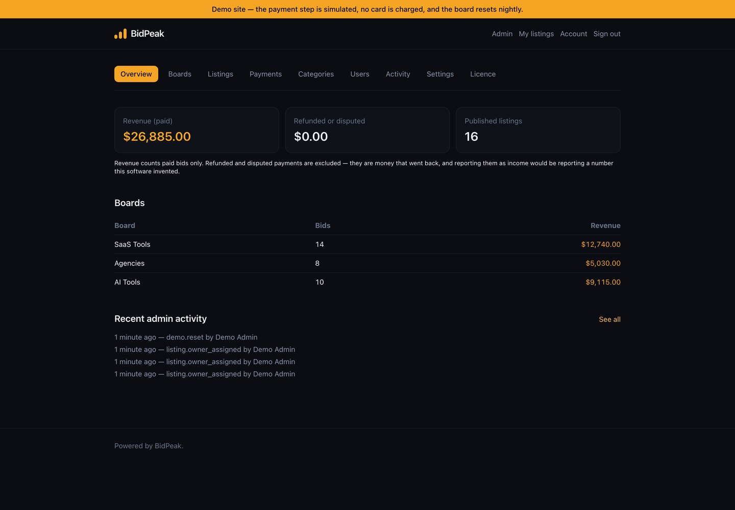
Task: Click the AI Tools bid count 10
Action: (320, 282)
